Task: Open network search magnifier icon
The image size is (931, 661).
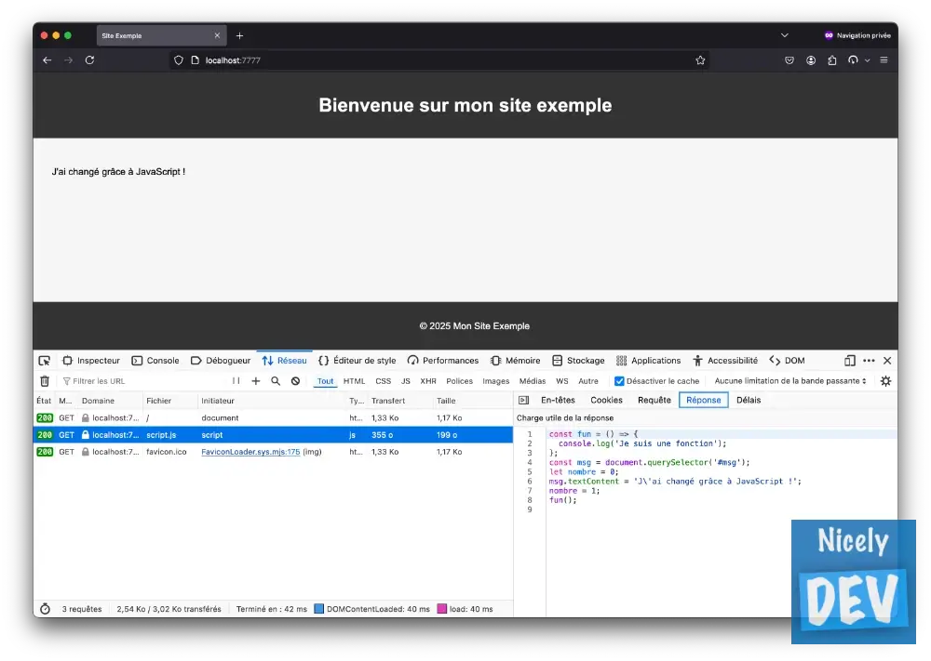Action: point(276,381)
